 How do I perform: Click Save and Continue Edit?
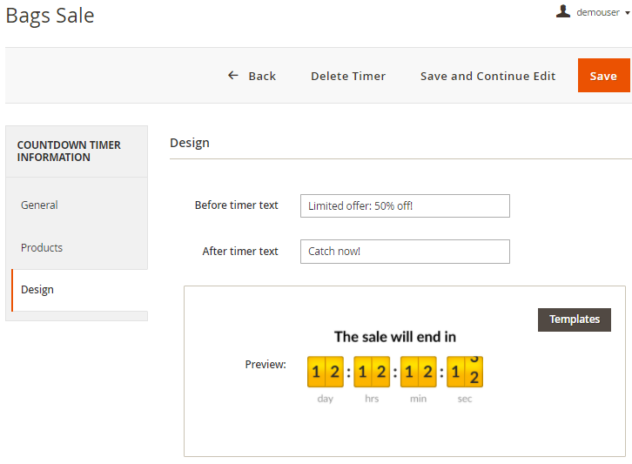pos(487,76)
